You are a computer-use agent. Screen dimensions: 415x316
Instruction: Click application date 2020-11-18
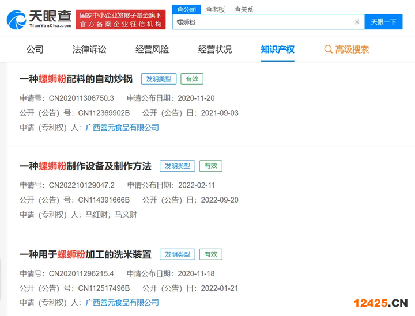pos(196,274)
